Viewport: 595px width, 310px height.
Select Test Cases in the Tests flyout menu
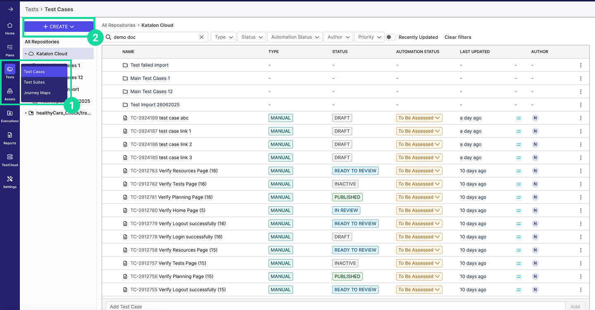click(44, 72)
